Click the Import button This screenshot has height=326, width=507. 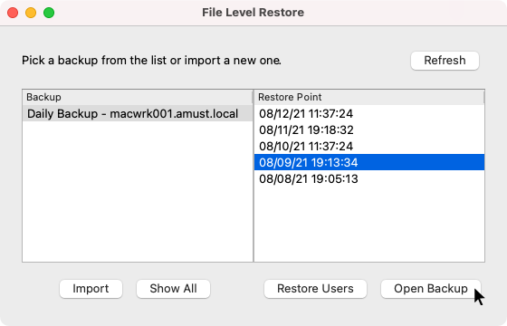pos(91,289)
